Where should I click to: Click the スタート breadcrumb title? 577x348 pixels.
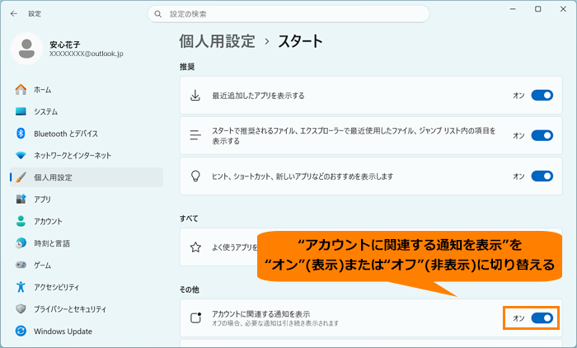pyautogui.click(x=300, y=41)
